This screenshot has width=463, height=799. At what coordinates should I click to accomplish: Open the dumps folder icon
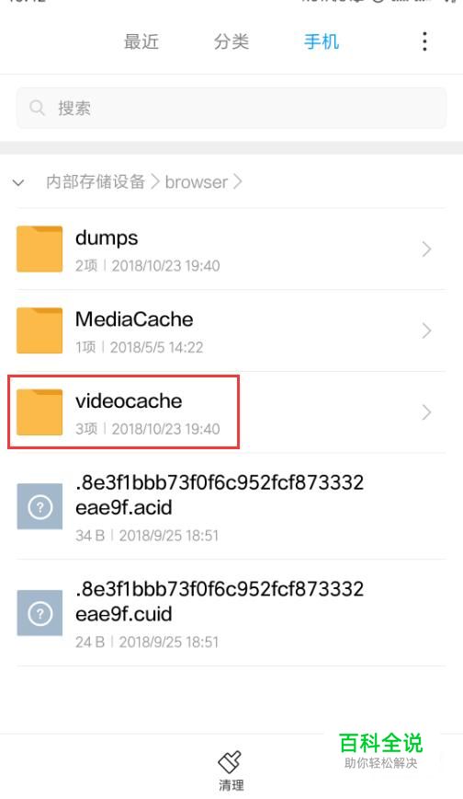(40, 249)
